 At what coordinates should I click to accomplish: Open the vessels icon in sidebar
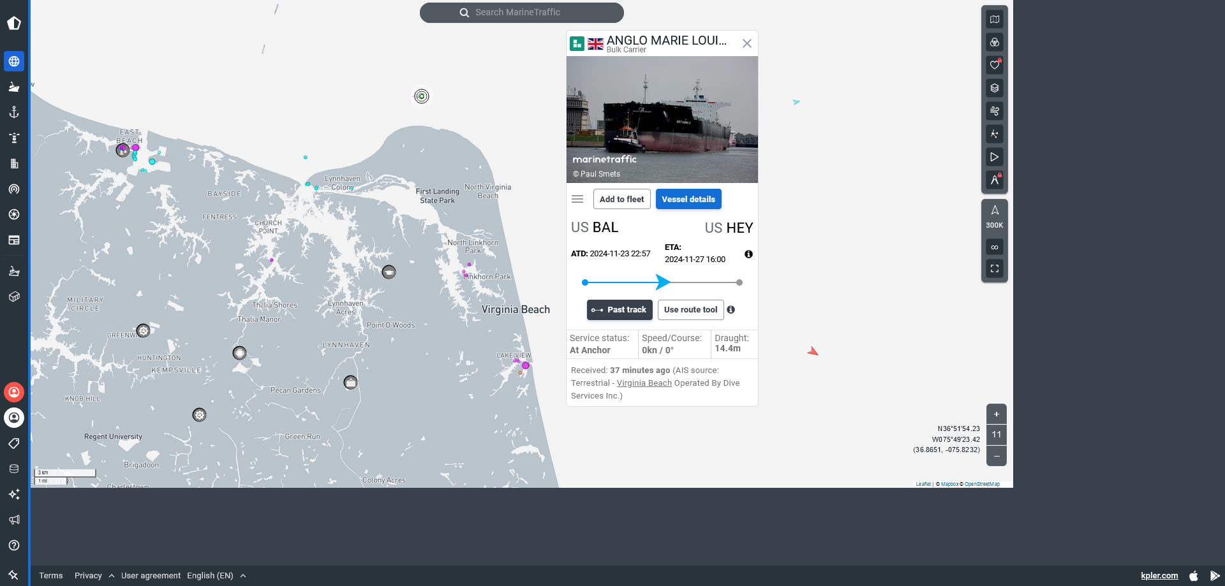point(14,87)
